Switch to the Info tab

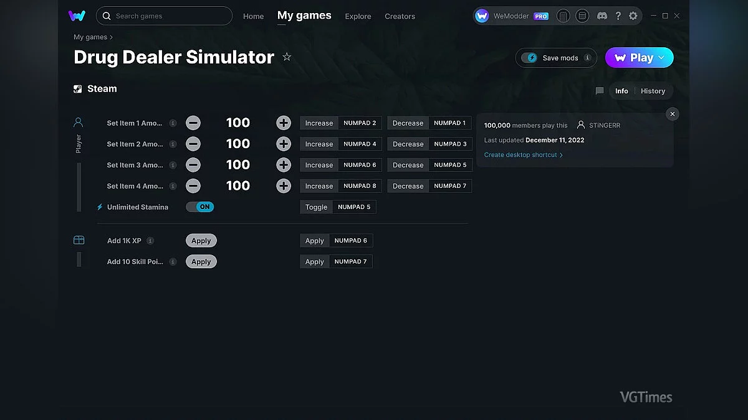[x=621, y=91]
